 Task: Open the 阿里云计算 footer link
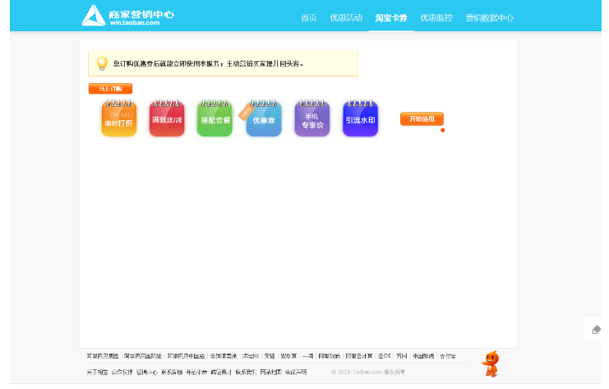359,356
